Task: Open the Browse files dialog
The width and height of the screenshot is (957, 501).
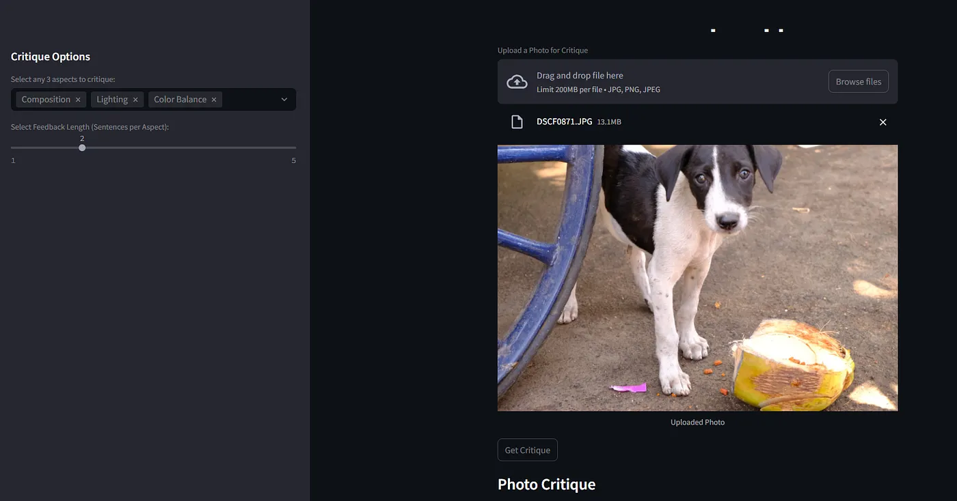Action: 858,81
